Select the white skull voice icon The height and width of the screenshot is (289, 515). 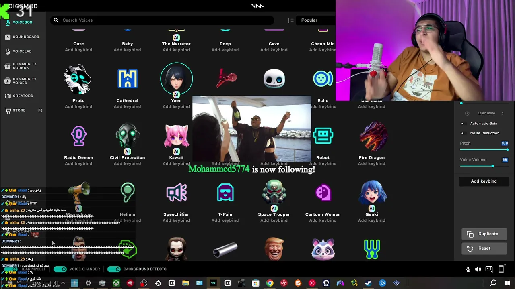point(274,79)
